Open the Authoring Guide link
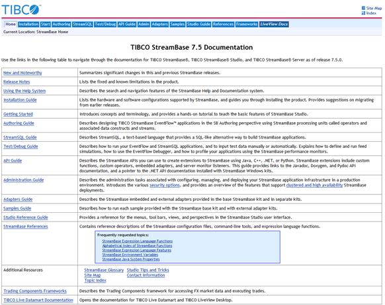385x305 pixels. click(19, 123)
